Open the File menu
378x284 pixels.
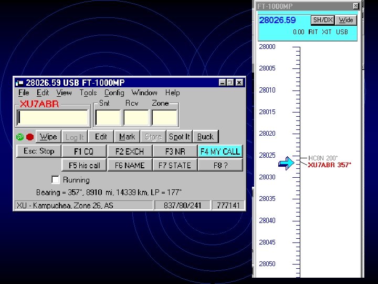pyautogui.click(x=24, y=93)
